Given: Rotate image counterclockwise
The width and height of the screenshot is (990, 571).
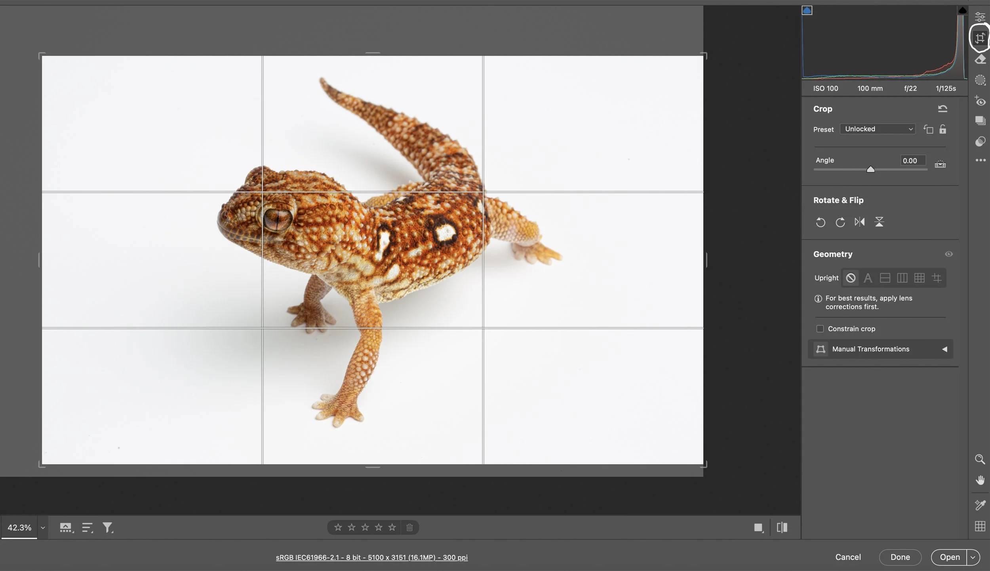Looking at the screenshot, I should click(821, 222).
